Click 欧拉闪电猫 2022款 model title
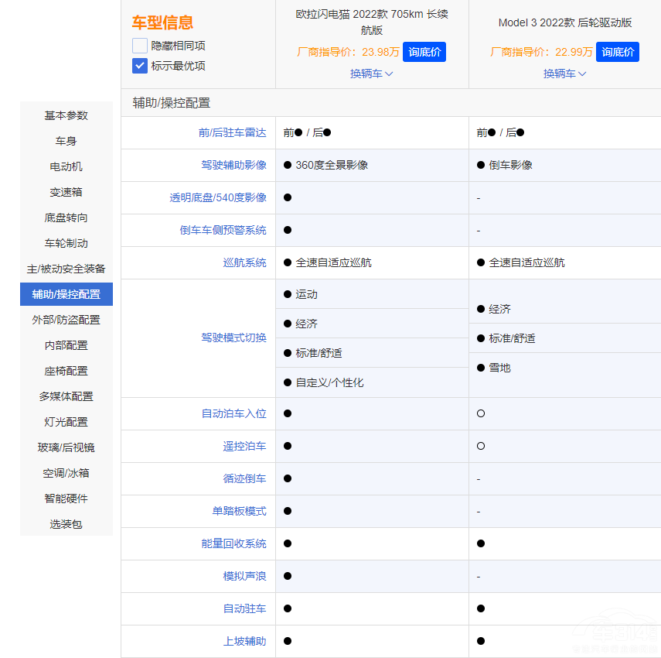This screenshot has height=658, width=661. (372, 22)
